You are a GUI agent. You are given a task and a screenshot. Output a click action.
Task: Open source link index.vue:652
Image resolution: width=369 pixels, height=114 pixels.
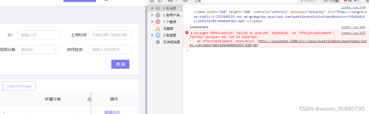[353, 33]
